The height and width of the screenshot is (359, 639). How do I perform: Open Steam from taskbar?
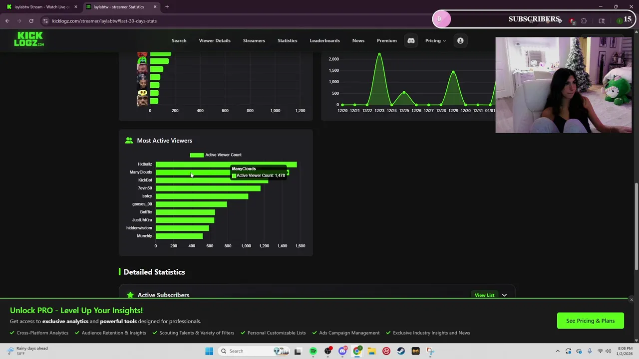(401, 351)
